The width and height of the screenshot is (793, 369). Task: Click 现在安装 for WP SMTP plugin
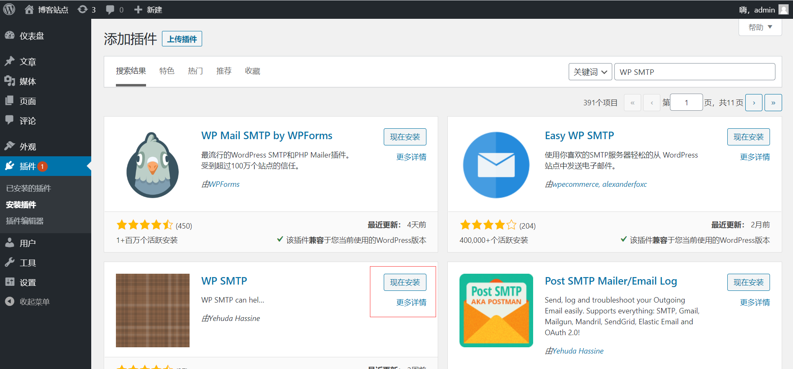click(x=405, y=282)
